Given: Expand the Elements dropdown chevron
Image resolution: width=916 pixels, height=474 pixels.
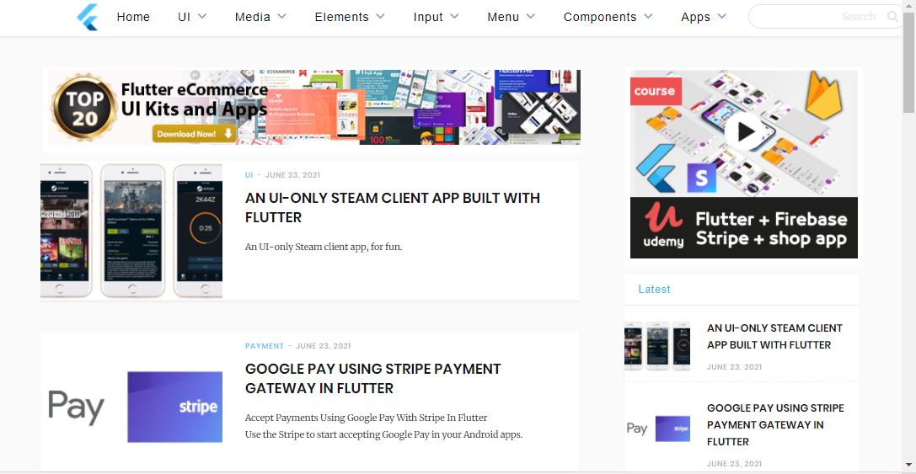Looking at the screenshot, I should point(380,16).
